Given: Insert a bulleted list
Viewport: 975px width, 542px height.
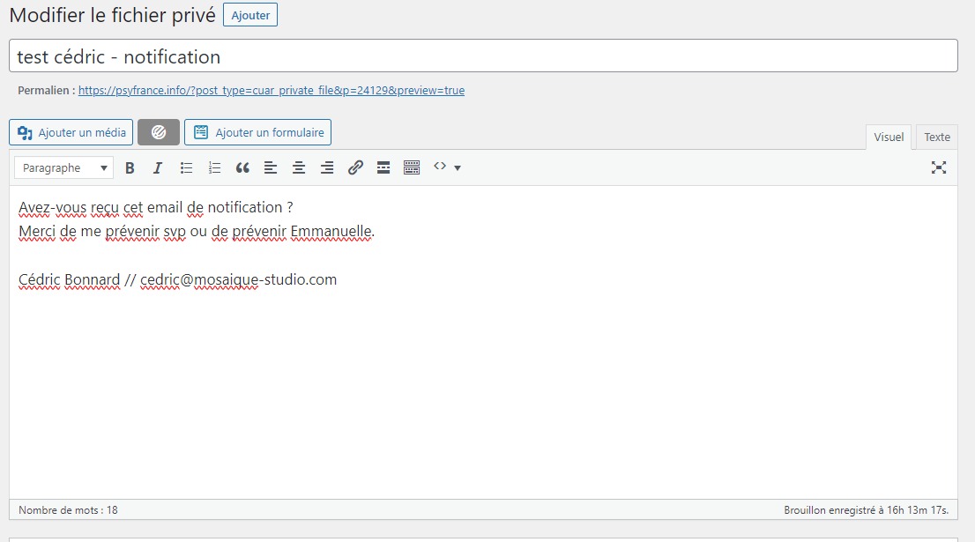Looking at the screenshot, I should 186,167.
